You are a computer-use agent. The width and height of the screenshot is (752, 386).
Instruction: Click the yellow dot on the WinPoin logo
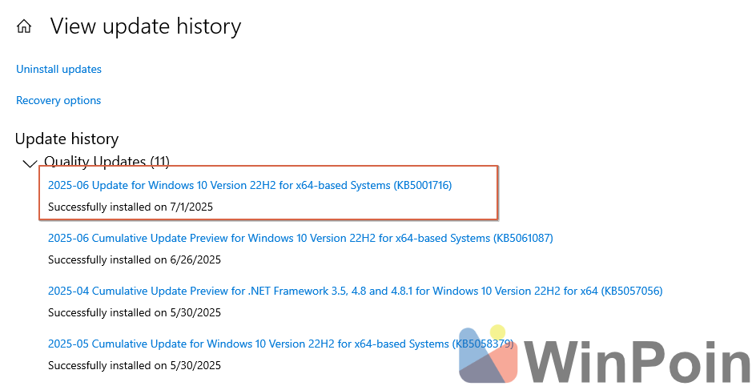pos(498,332)
